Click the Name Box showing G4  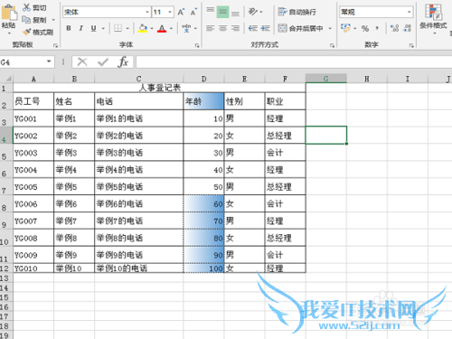tap(23, 62)
